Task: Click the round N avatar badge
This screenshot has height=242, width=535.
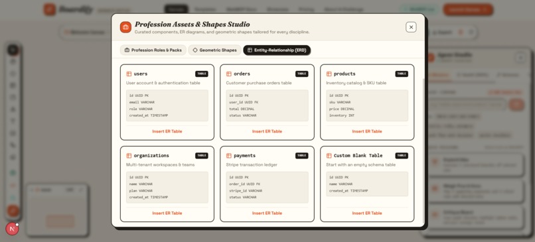Action: (x=13, y=229)
